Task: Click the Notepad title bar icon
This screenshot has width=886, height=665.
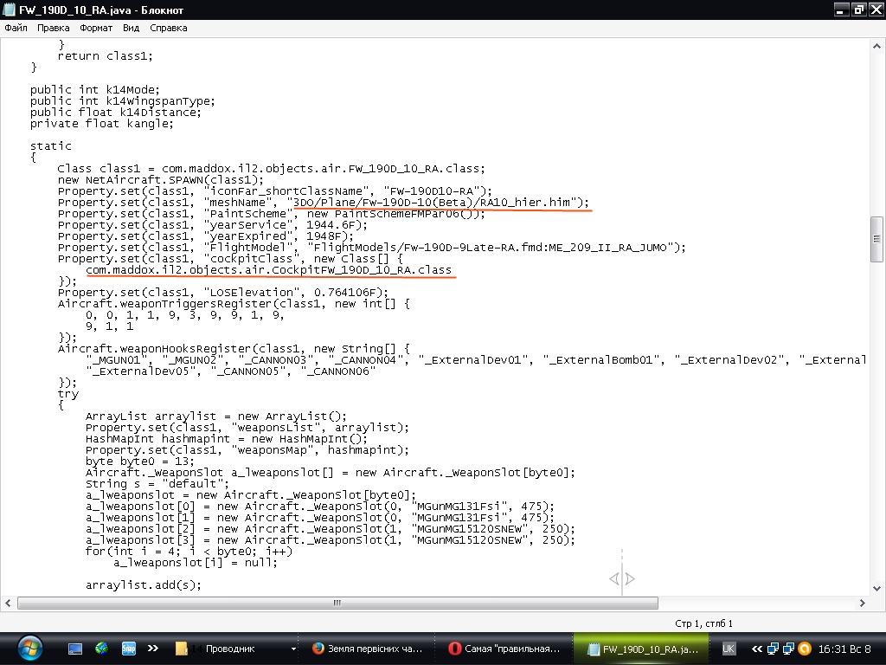Action: click(x=9, y=10)
